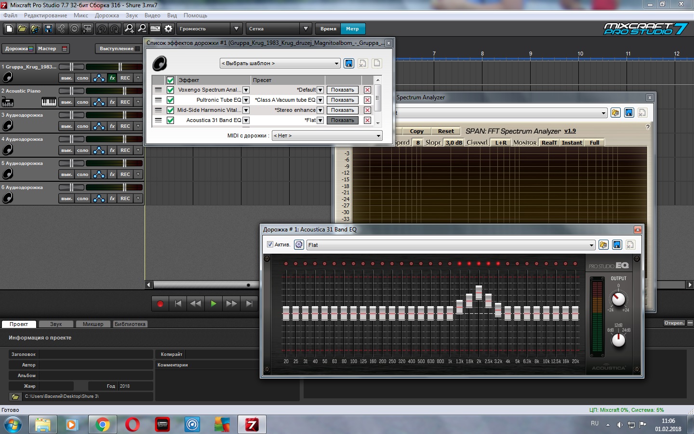Open project using the folder icon
The image size is (694, 434).
[x=22, y=29]
